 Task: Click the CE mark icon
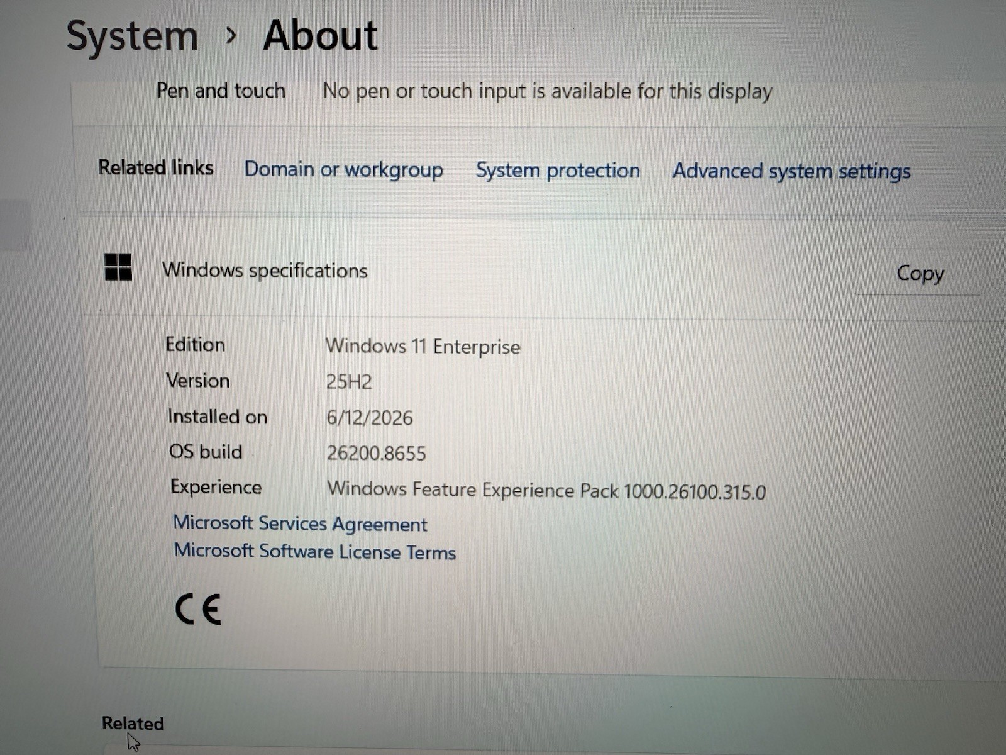(x=198, y=609)
